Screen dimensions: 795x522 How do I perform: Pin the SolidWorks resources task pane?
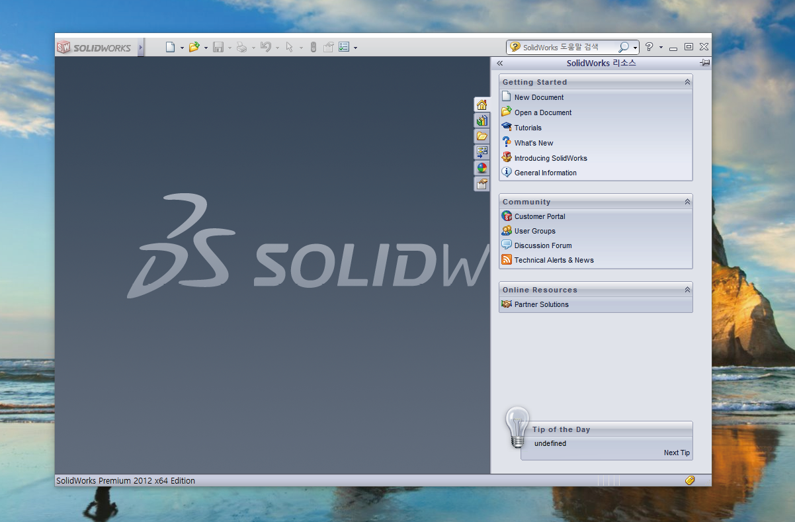pos(704,63)
